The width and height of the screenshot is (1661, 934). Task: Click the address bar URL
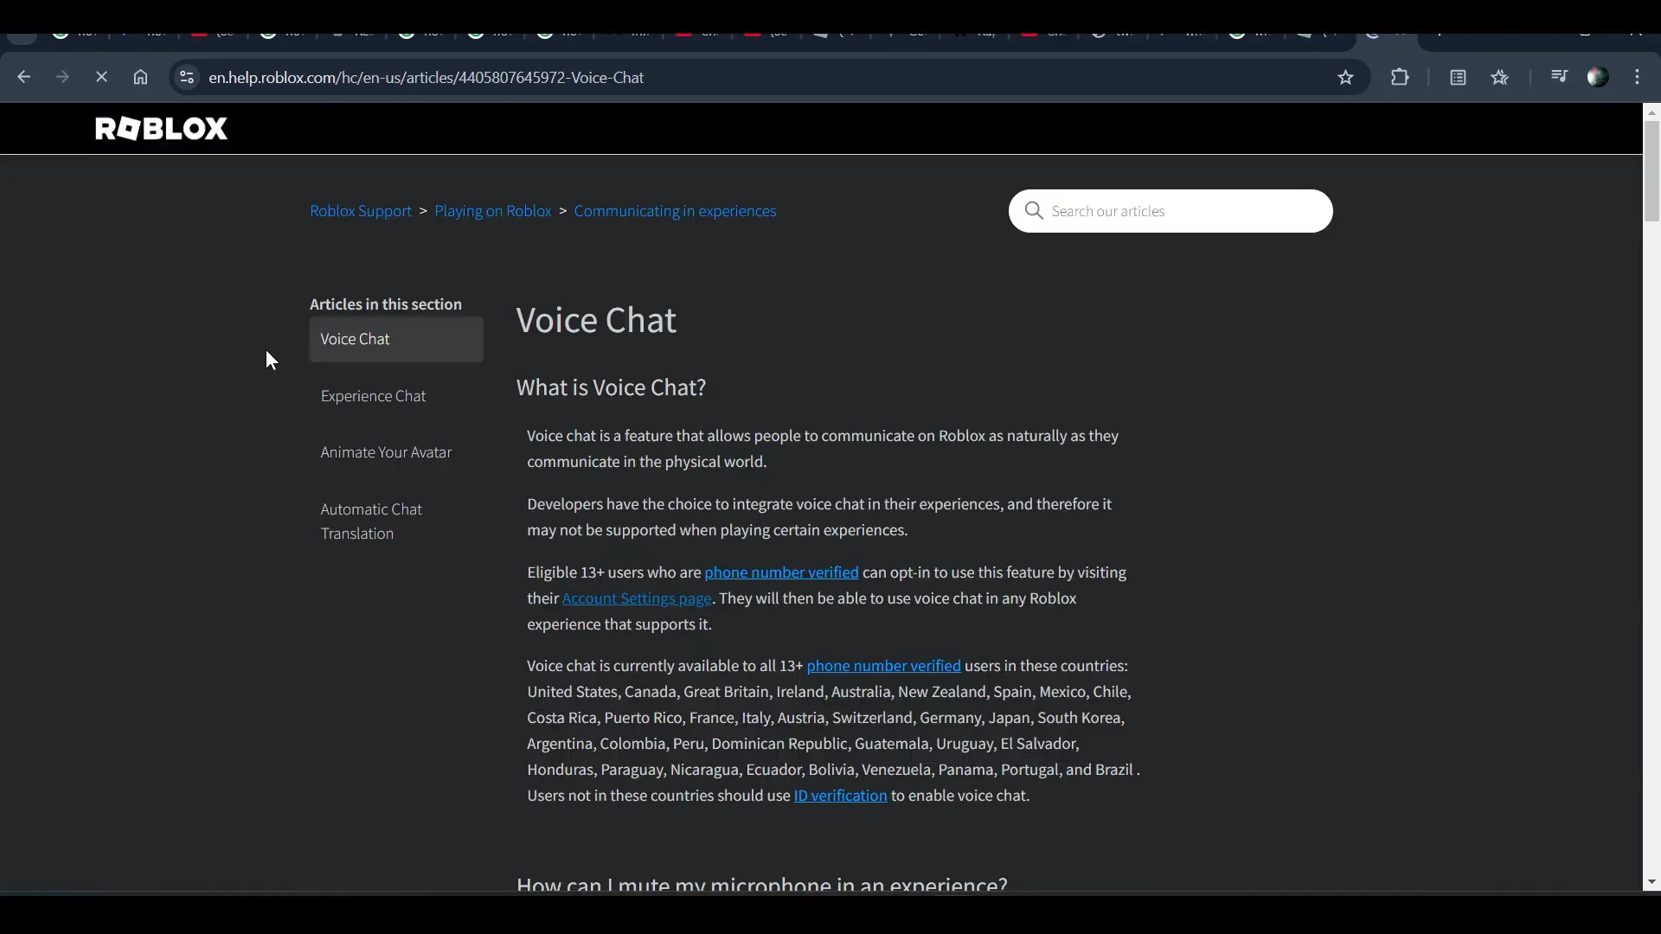[x=426, y=77]
